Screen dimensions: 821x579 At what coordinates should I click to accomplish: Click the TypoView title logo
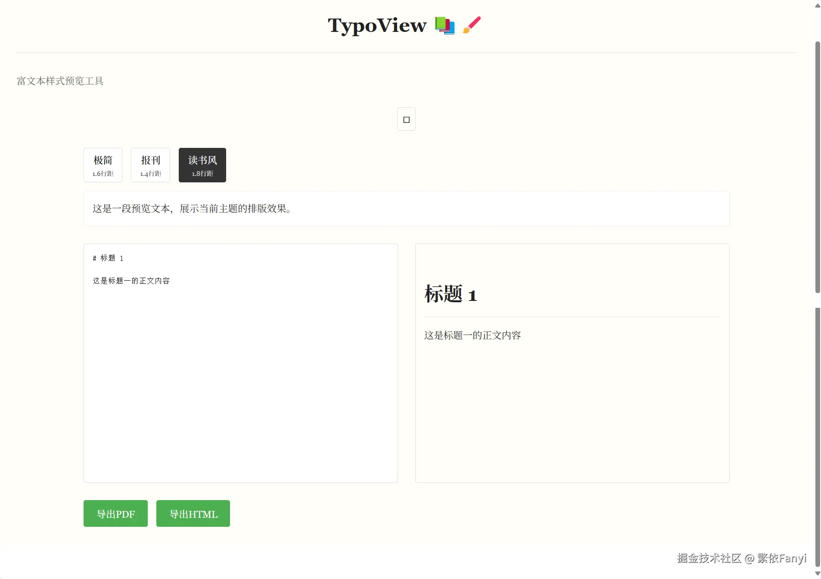tap(376, 25)
